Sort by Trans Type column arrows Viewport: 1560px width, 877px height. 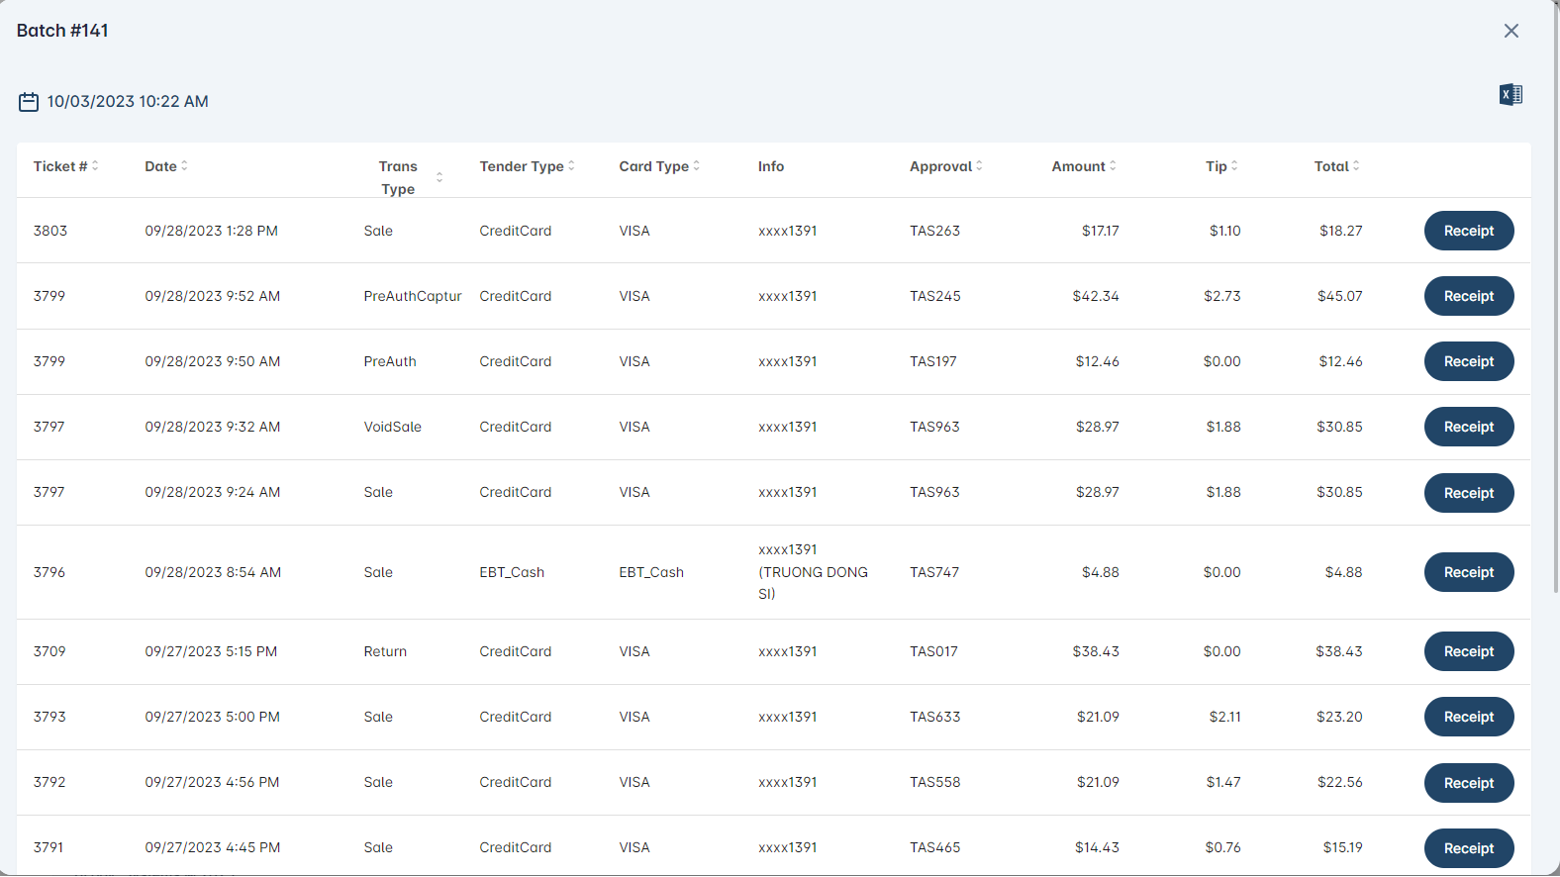point(439,177)
